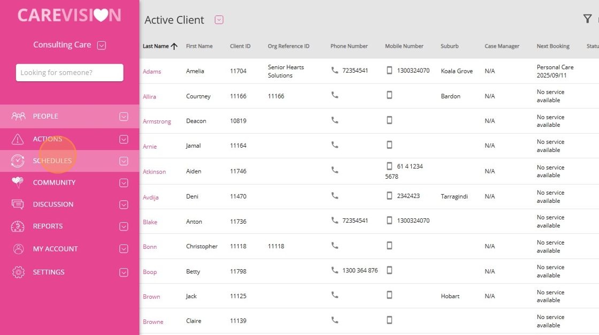Click the Discussion chat bubbles icon
The width and height of the screenshot is (599, 335).
18,204
